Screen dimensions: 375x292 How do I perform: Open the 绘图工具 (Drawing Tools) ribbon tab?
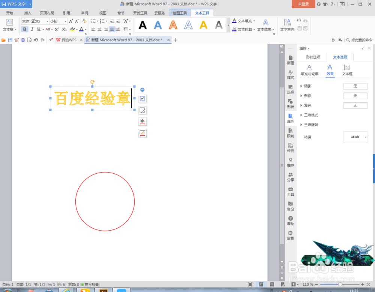(180, 12)
